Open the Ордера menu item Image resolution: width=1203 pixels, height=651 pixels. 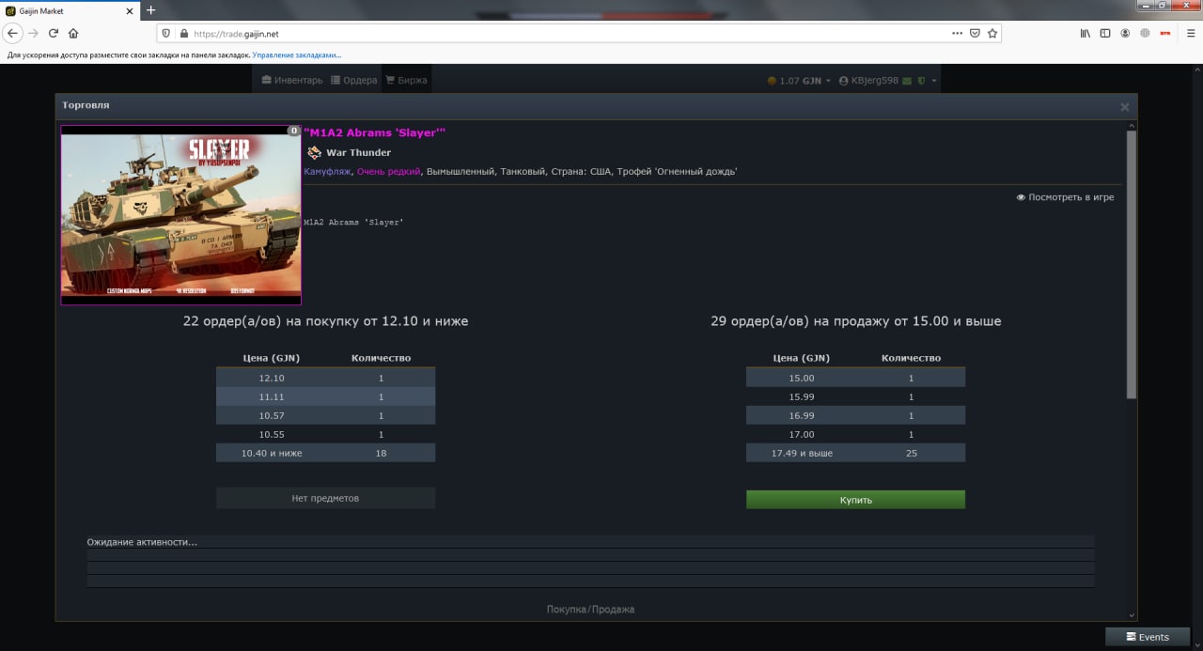[x=354, y=80]
